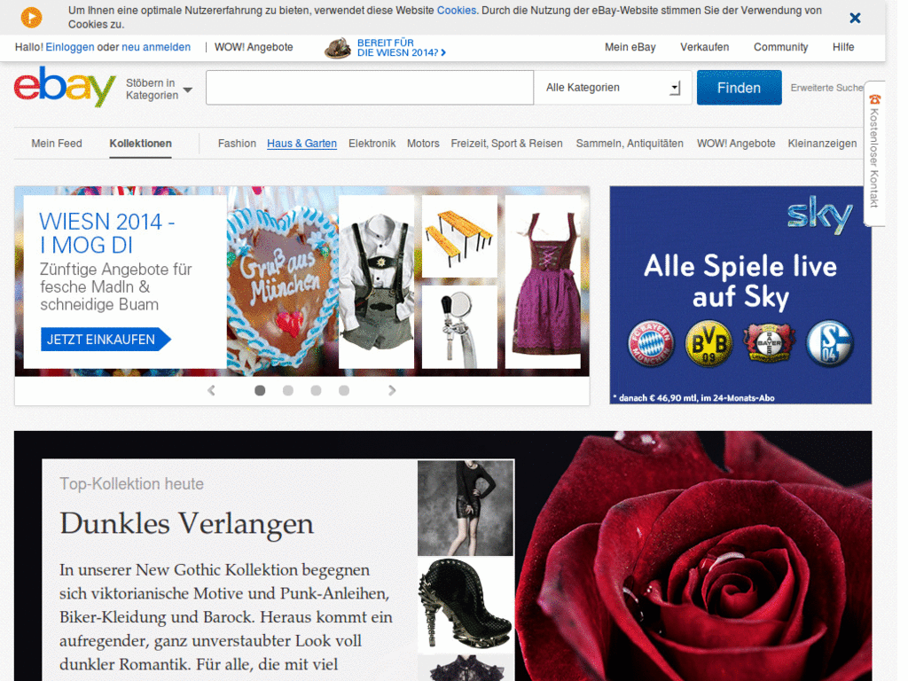The height and width of the screenshot is (681, 908).
Task: Open the Mein eBay menu
Action: coord(630,47)
